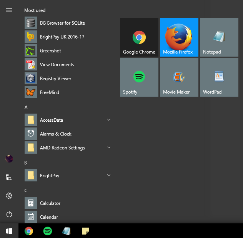Open Sticky Notes from the taskbar
Image resolution: width=243 pixels, height=238 pixels.
pos(85,231)
